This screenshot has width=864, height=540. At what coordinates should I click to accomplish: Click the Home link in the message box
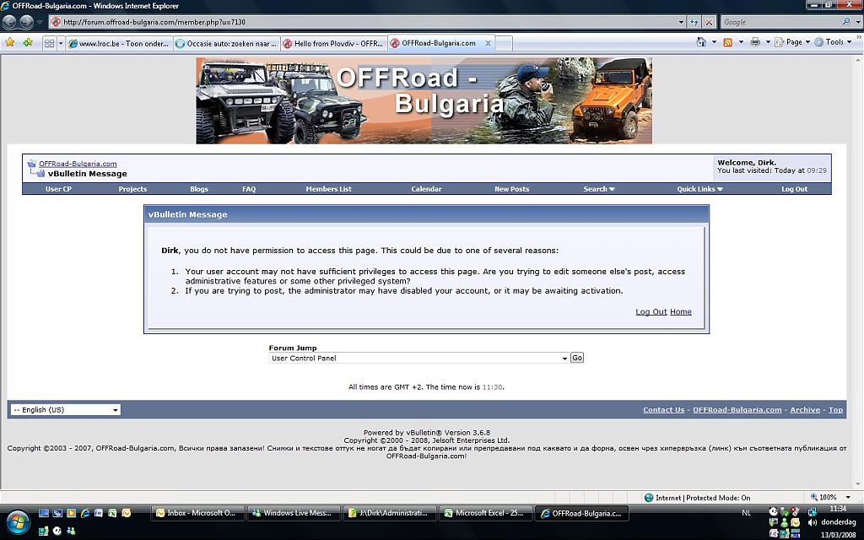point(681,312)
